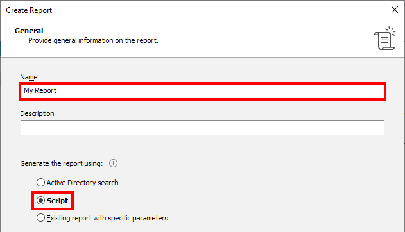Place cursor after My Report text

tap(57, 91)
